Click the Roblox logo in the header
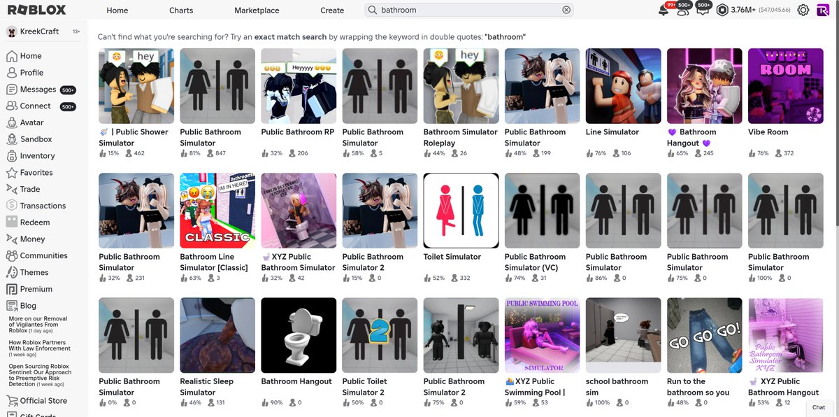The height and width of the screenshot is (417, 839). click(36, 10)
